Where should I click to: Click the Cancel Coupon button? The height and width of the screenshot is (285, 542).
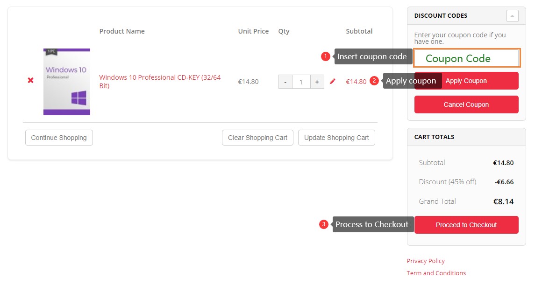pyautogui.click(x=466, y=104)
